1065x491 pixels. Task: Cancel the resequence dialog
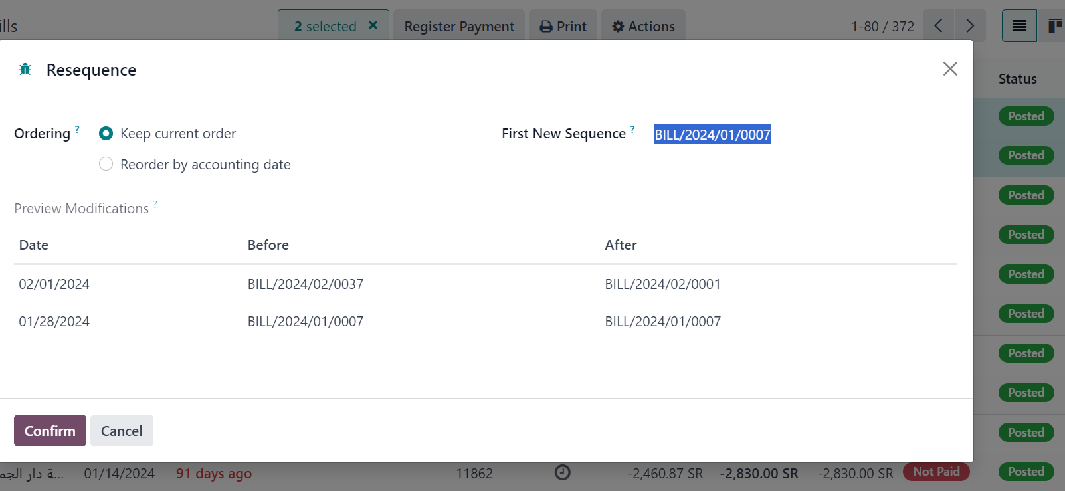122,431
